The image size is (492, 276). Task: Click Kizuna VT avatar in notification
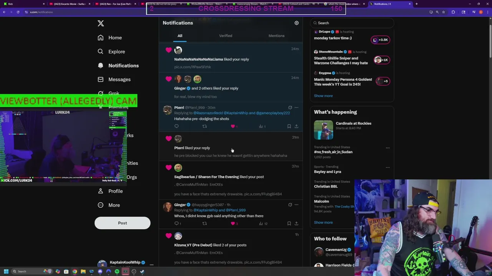(178, 236)
